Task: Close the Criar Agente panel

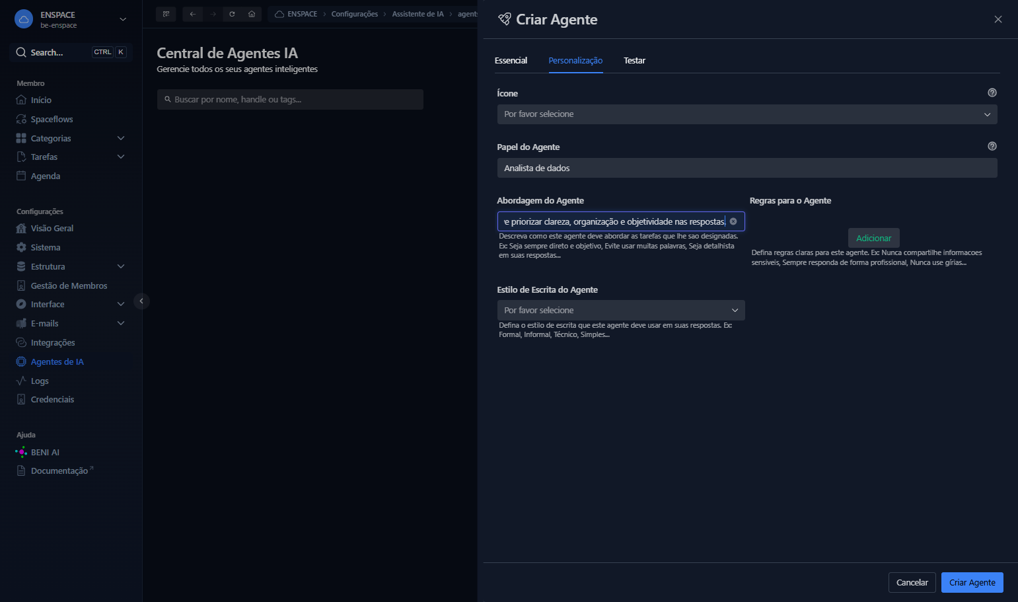Action: tap(998, 19)
